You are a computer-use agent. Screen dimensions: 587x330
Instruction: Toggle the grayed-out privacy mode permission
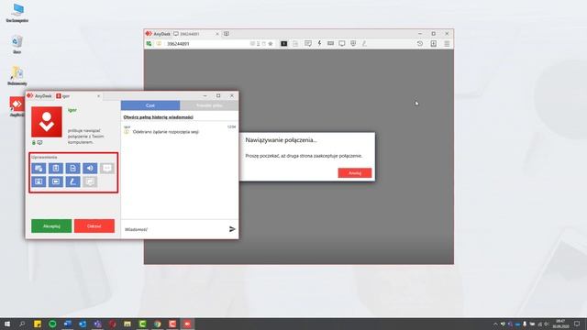[90, 181]
